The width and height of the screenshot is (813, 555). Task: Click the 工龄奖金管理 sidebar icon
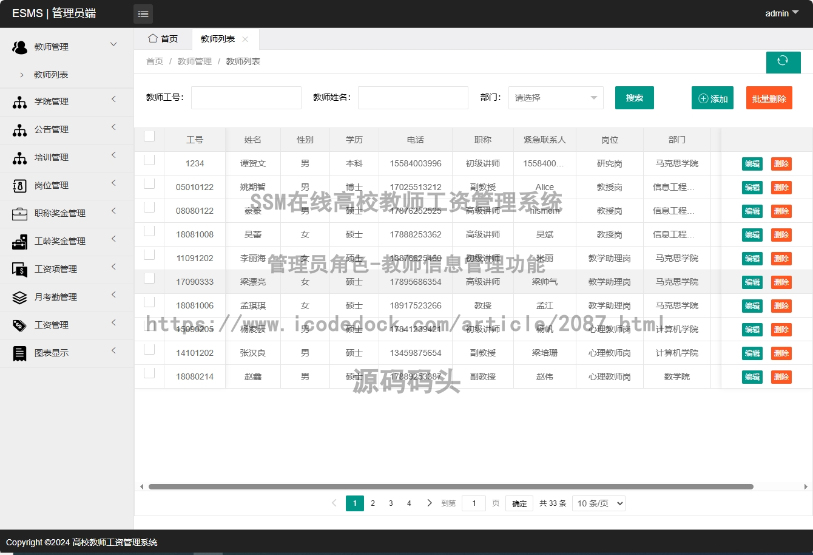[x=19, y=242]
